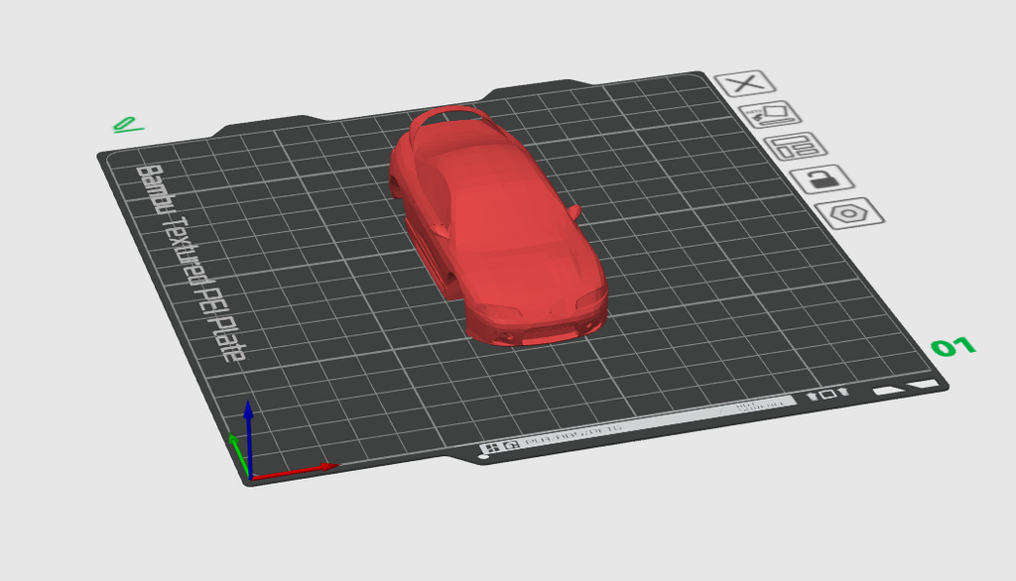1016x581 pixels.
Task: Click the car's right side mirror
Action: pyautogui.click(x=573, y=211)
